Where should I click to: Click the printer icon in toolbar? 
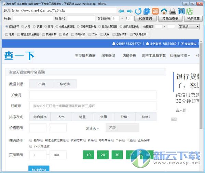pos(173,11)
